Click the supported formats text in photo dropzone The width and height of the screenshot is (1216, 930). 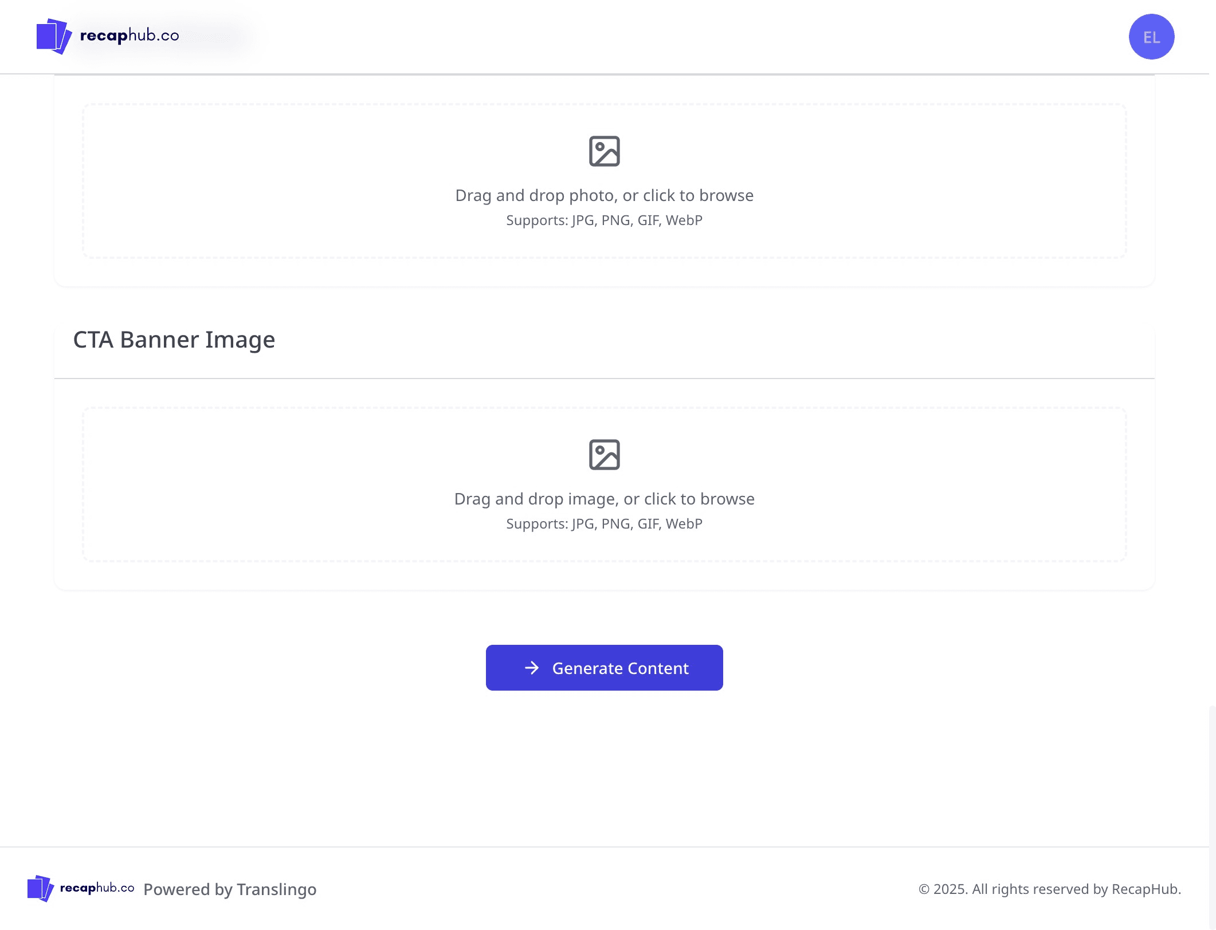tap(604, 220)
